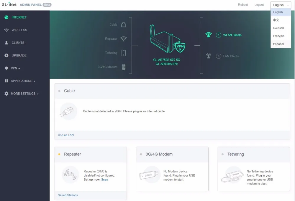Click the Tethering card heading
This screenshot has width=295, height=201.
pos(235,154)
